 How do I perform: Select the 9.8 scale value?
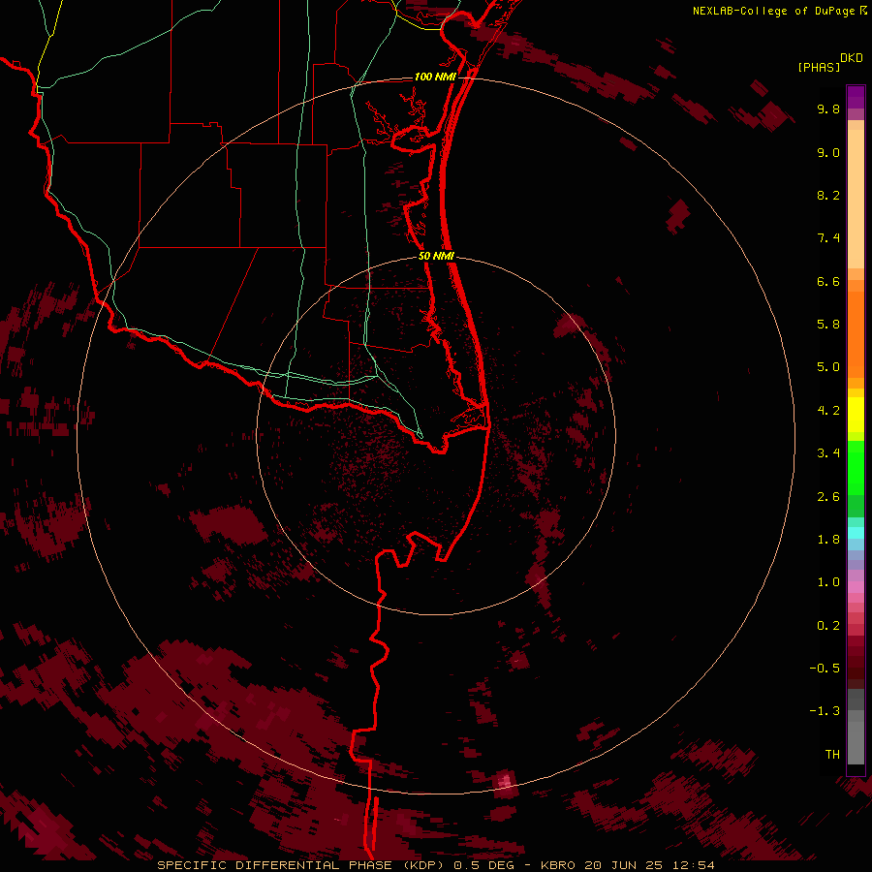(828, 109)
